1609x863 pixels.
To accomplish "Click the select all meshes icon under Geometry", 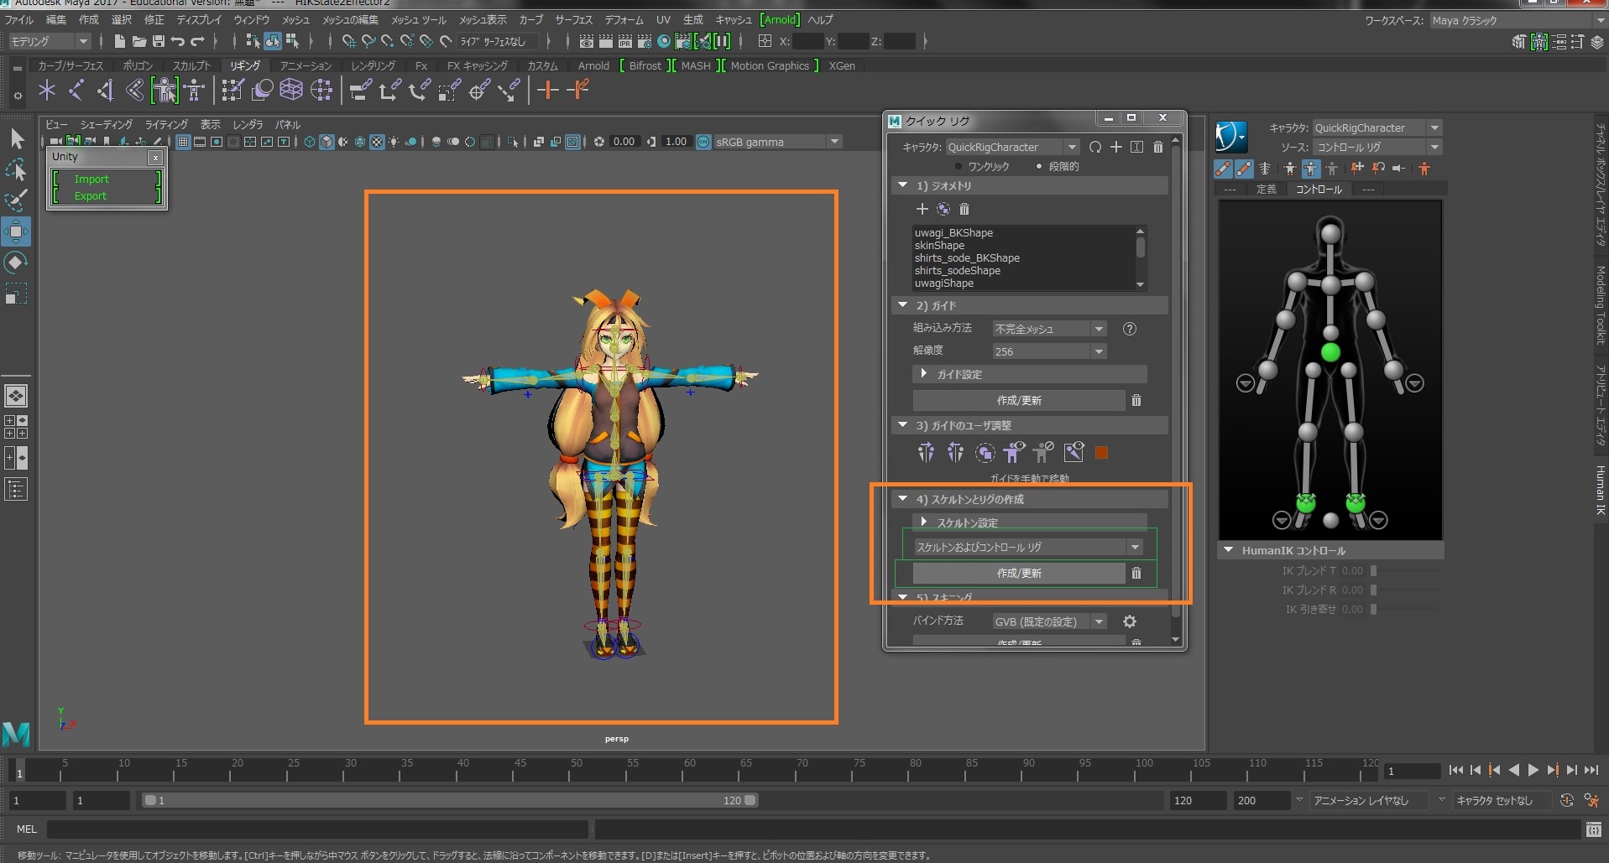I will [943, 209].
